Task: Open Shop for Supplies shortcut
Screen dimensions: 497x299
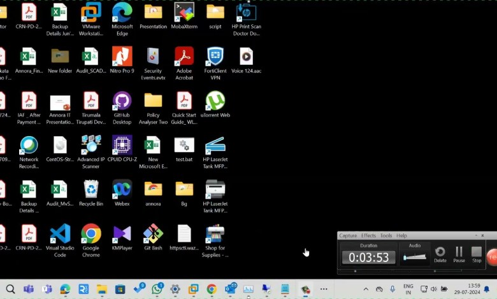Action: pyautogui.click(x=215, y=240)
